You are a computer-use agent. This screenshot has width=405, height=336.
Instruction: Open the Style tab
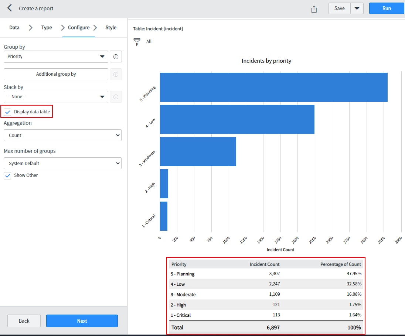[111, 28]
